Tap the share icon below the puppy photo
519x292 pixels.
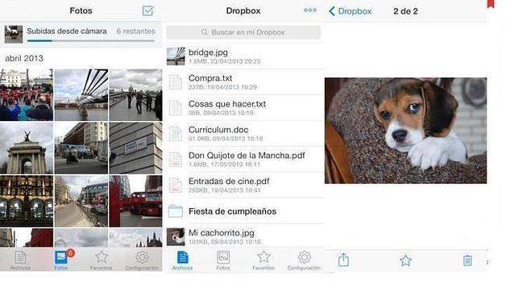click(343, 260)
